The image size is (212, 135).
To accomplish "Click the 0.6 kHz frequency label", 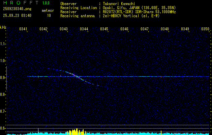I will [3, 128].
